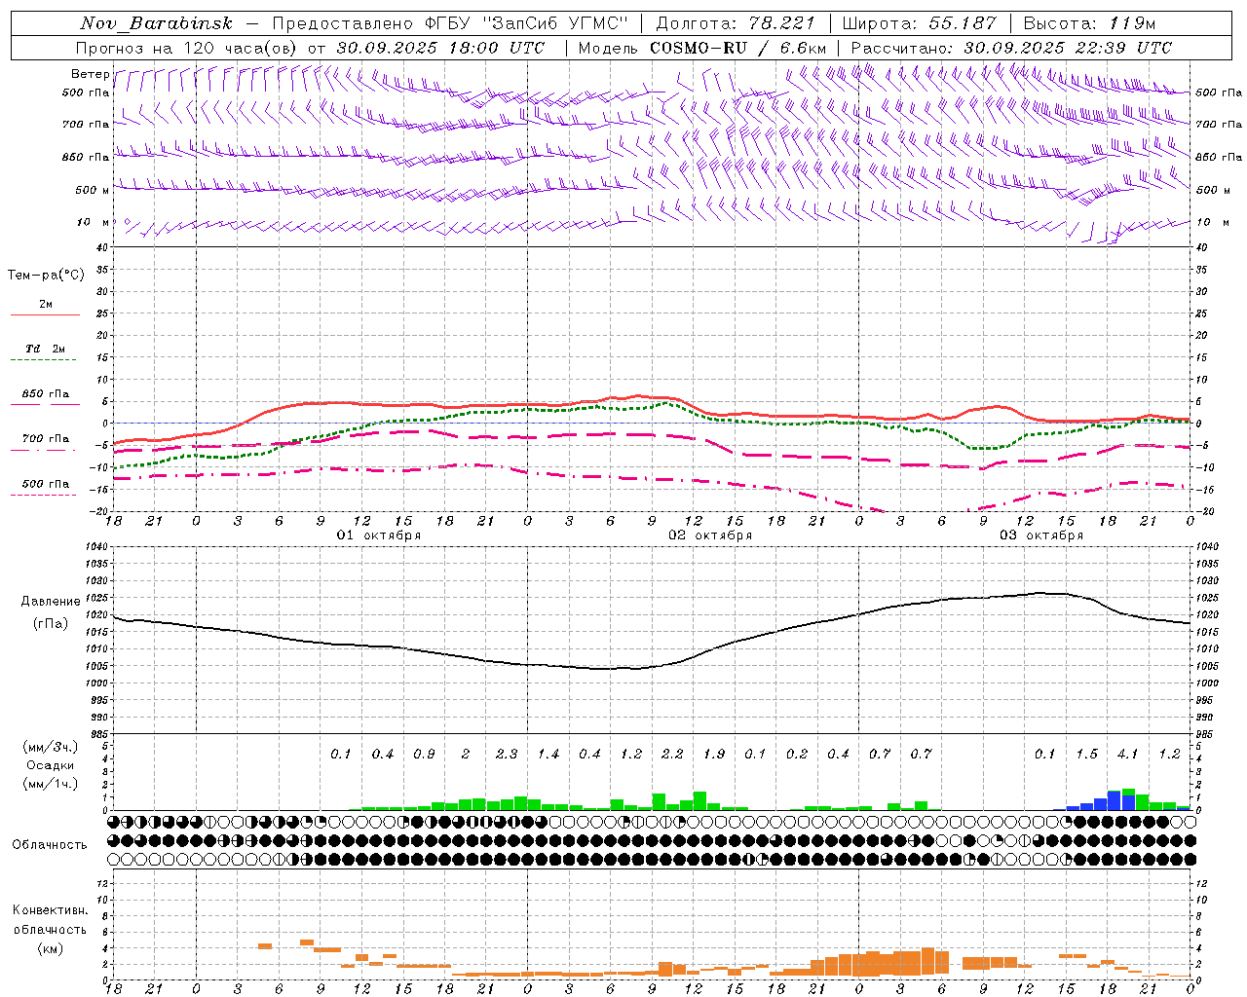The width and height of the screenshot is (1247, 997).
Task: Click the '1.4' precipitation amount
Action: click(x=548, y=754)
